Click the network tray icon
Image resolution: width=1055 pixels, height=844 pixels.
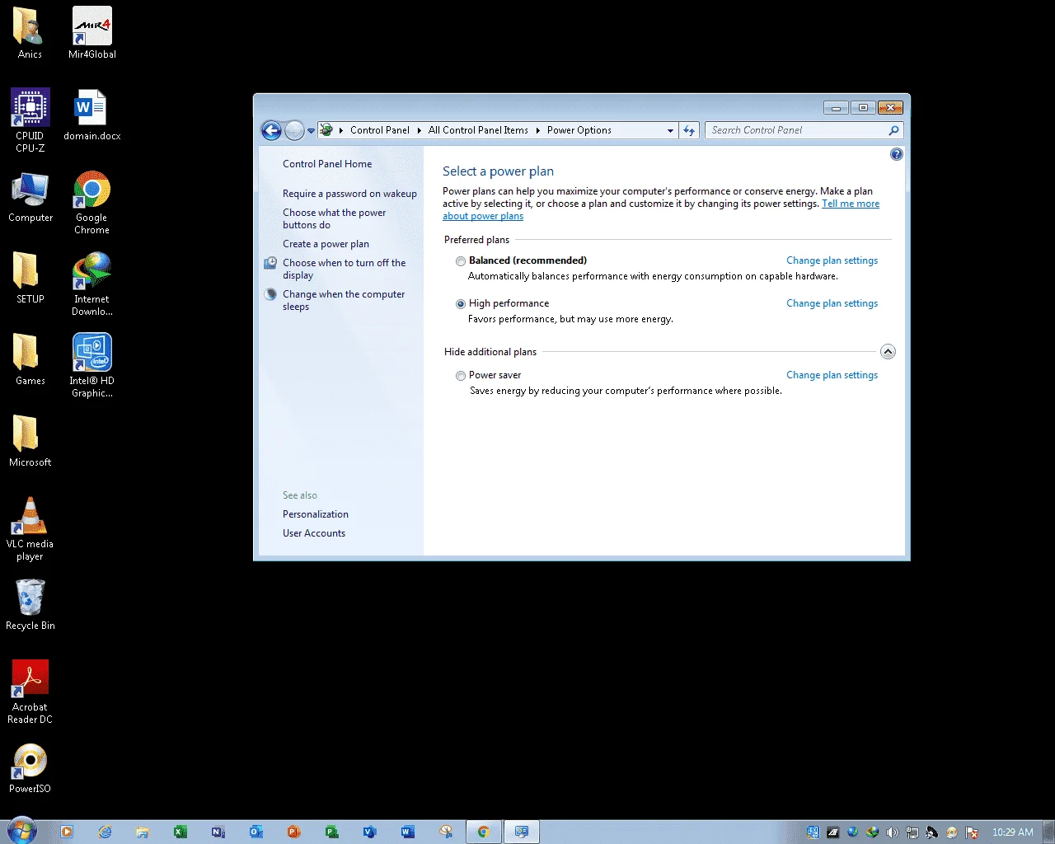(912, 832)
